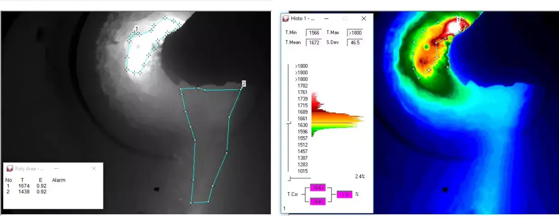The height and width of the screenshot is (218, 559).
Task: Click the Poly Area window app icon
Action: 10,169
